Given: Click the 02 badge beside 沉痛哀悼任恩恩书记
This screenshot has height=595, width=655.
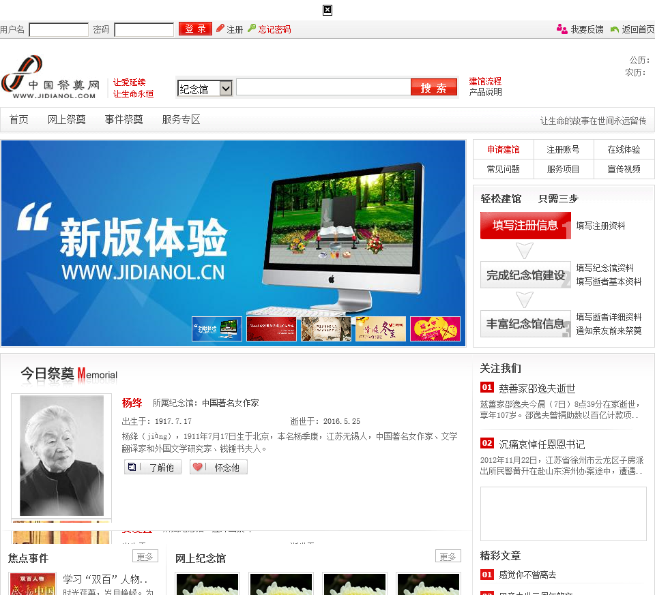Looking at the screenshot, I should click(487, 443).
